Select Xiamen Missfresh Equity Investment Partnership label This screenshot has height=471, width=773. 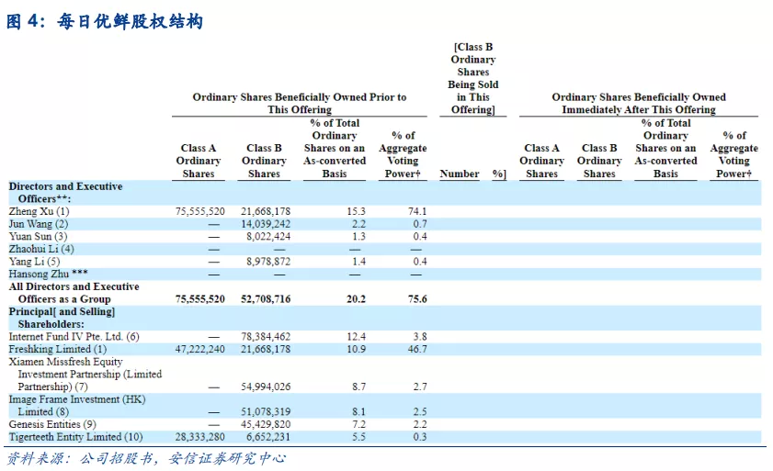[85, 374]
